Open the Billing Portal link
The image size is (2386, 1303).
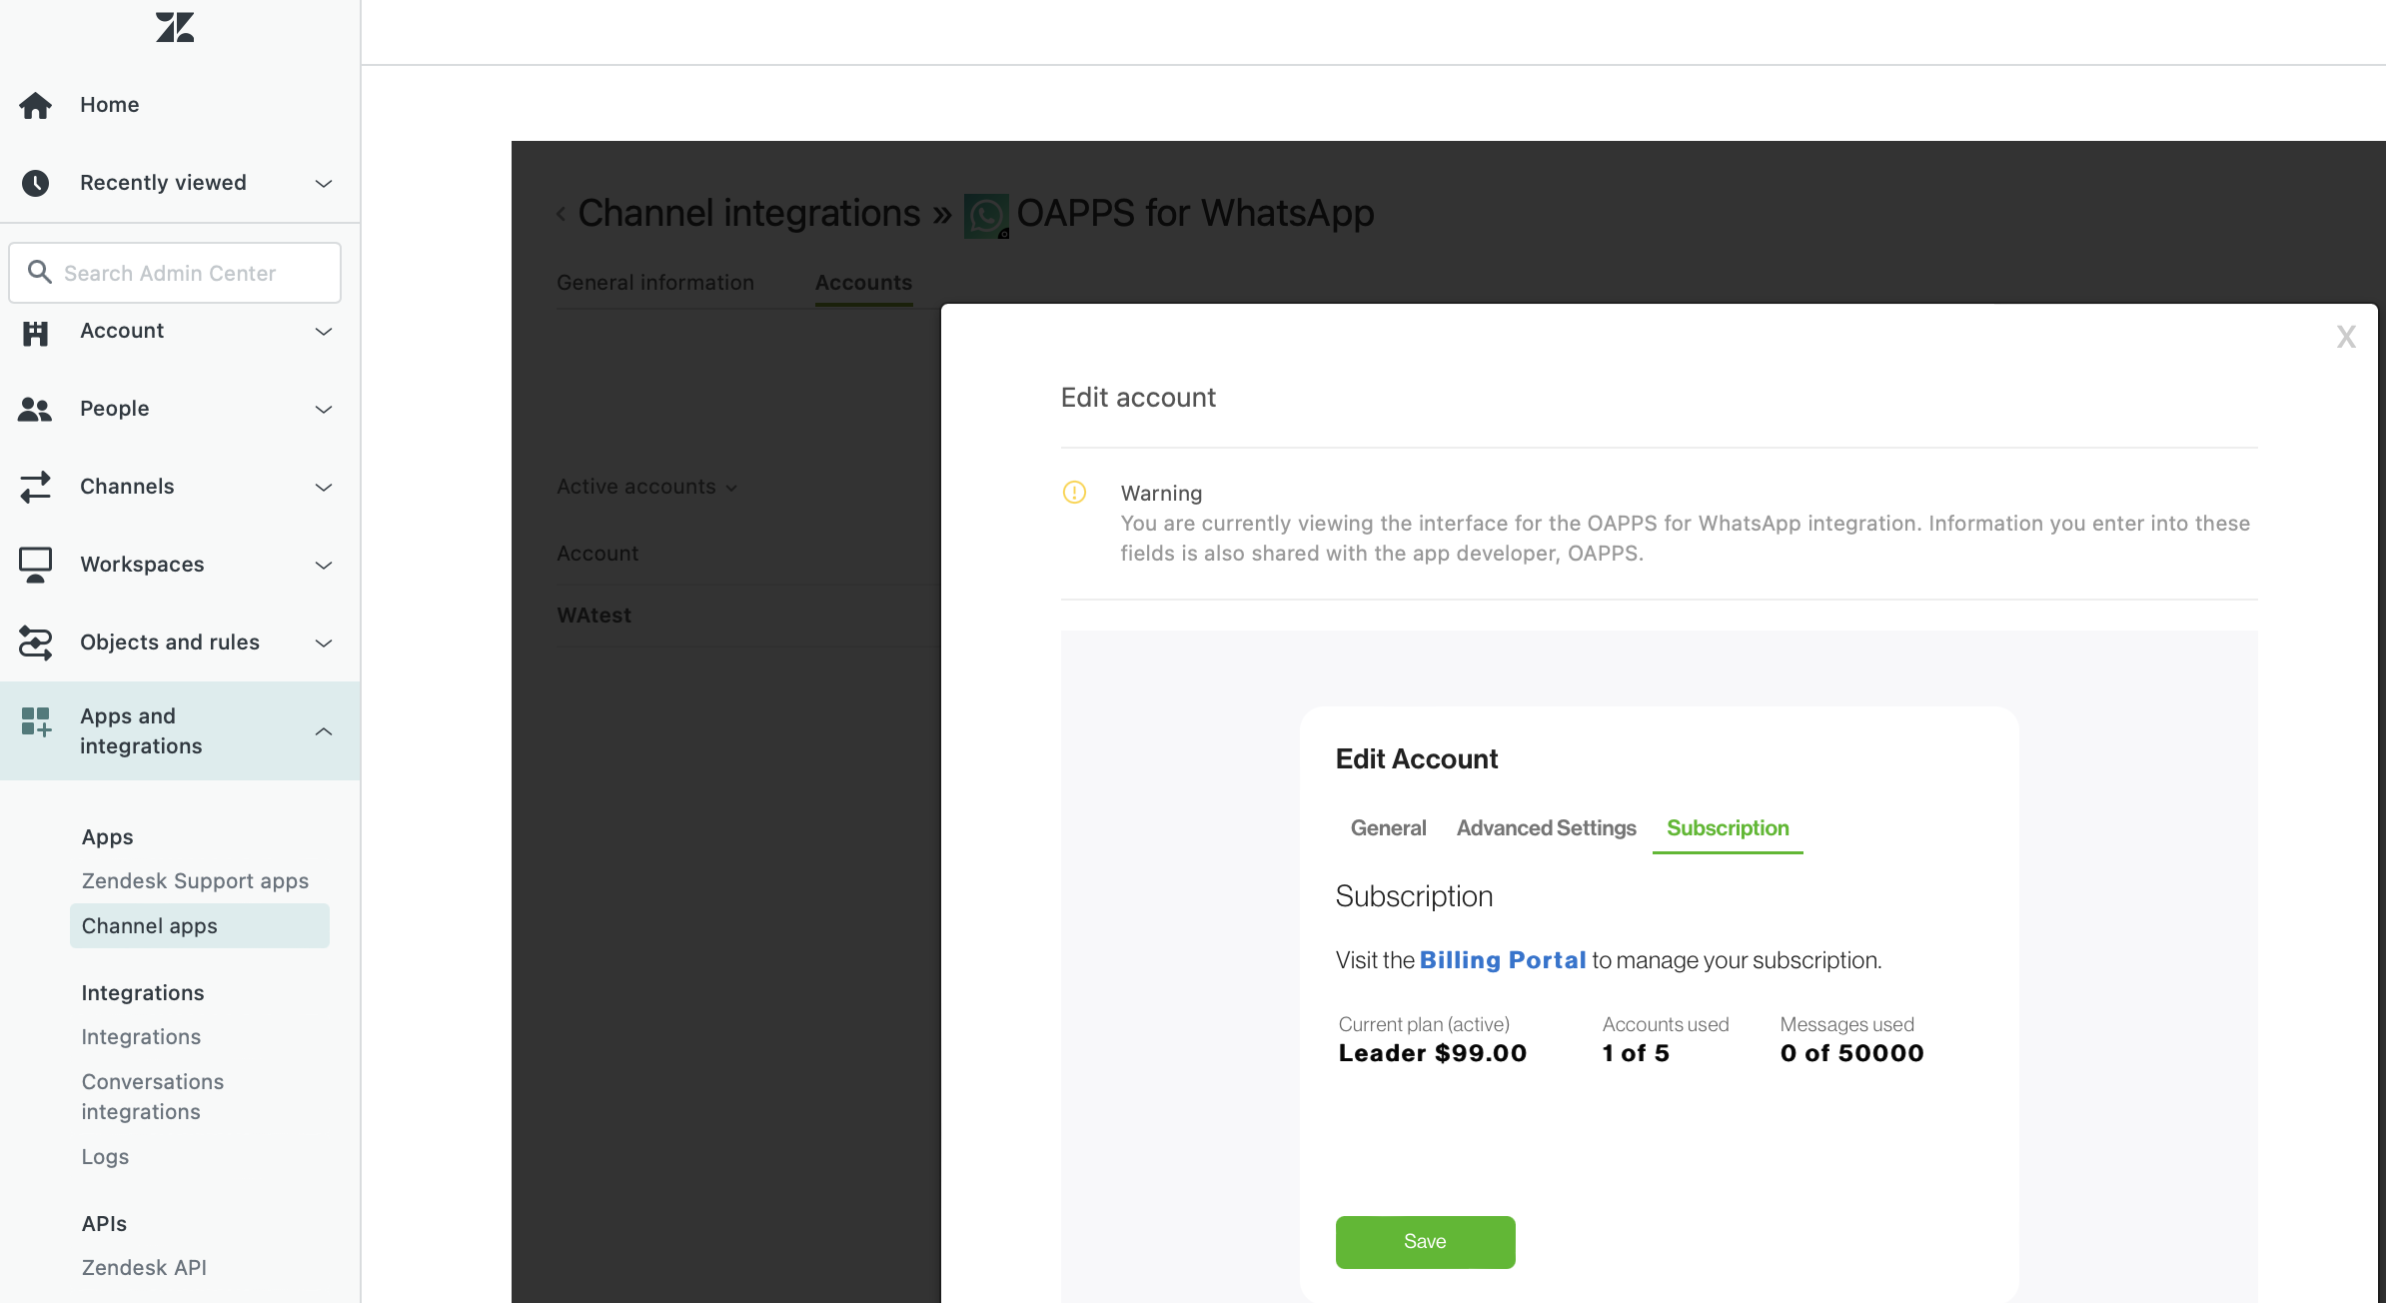[x=1503, y=959]
